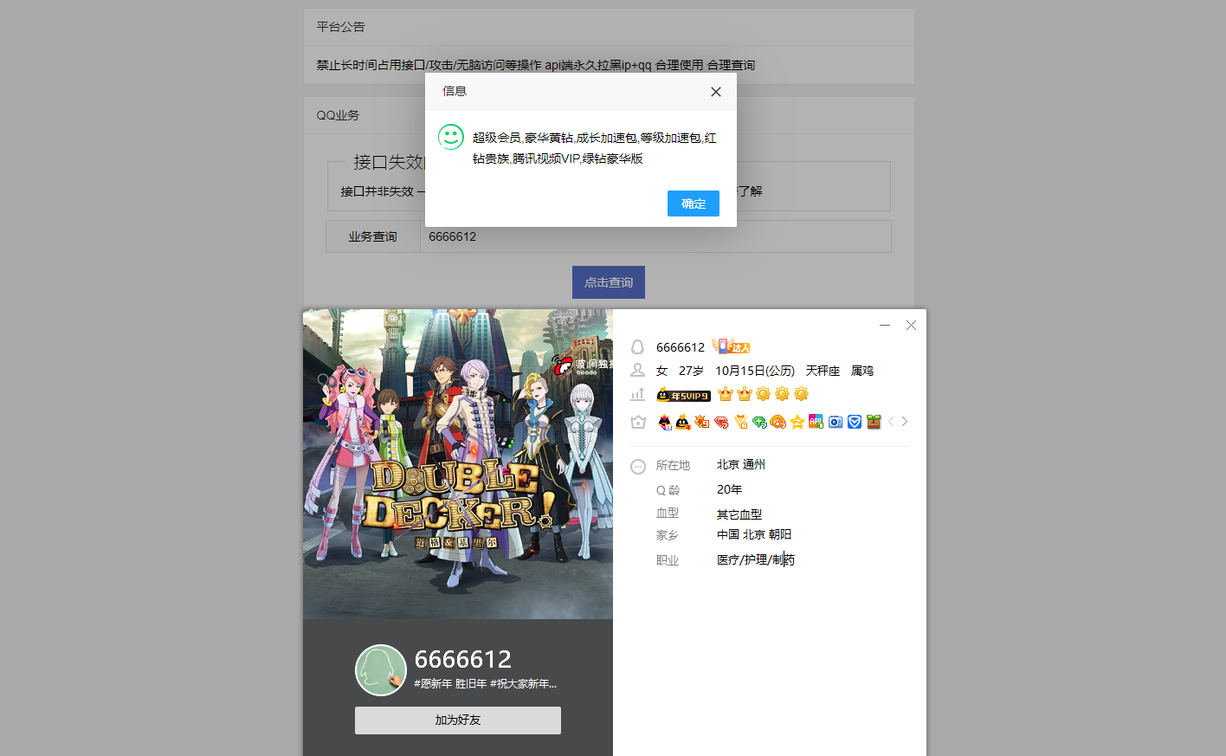Click the red diamond 红钻 badge
The width and height of the screenshot is (1226, 756).
[721, 422]
